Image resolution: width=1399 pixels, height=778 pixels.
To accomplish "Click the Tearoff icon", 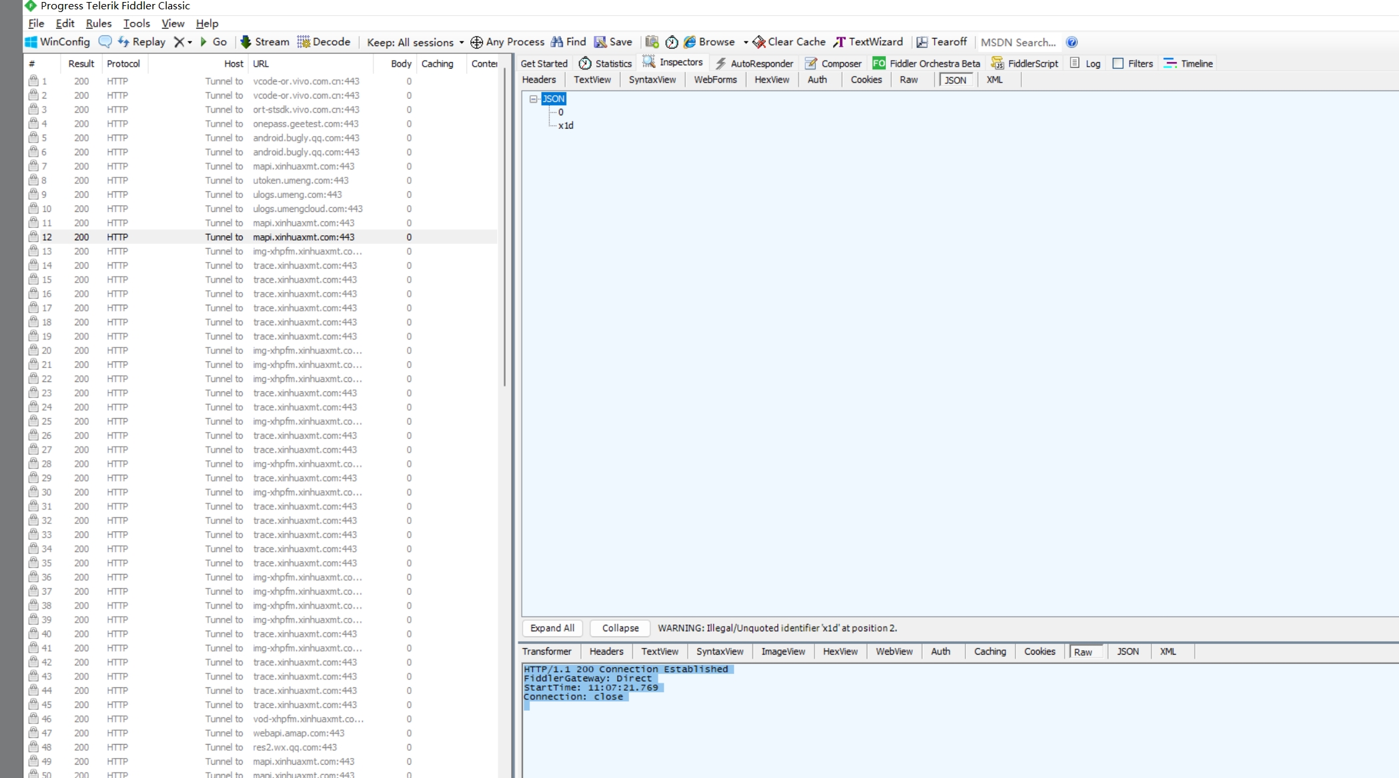I will 922,42.
